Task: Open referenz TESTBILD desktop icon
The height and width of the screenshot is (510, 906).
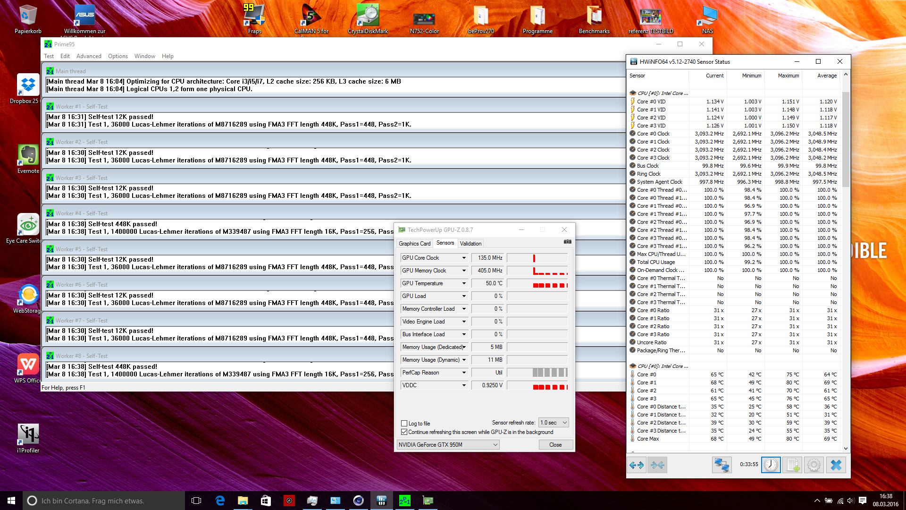Action: click(651, 21)
